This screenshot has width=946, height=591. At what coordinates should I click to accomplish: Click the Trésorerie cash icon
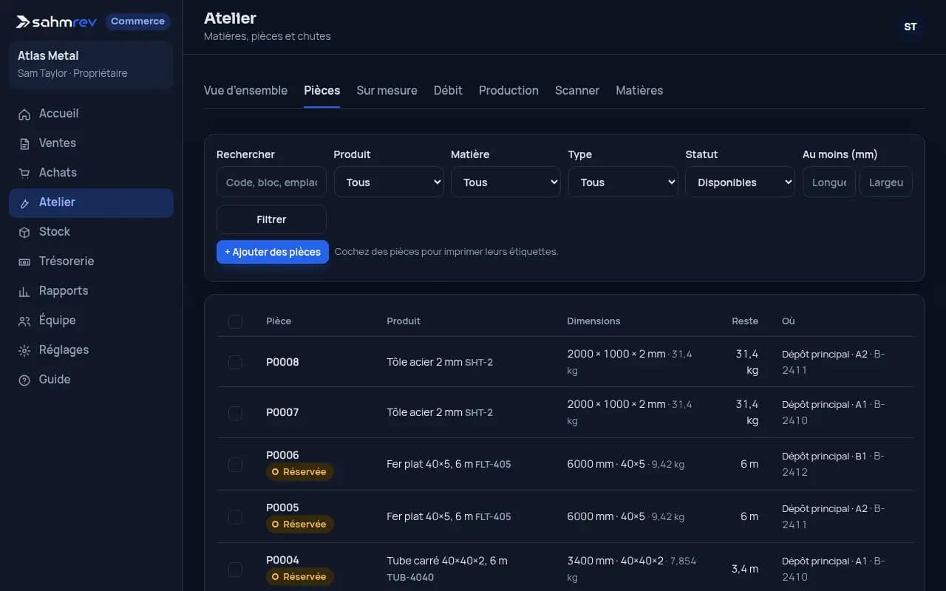[24, 262]
